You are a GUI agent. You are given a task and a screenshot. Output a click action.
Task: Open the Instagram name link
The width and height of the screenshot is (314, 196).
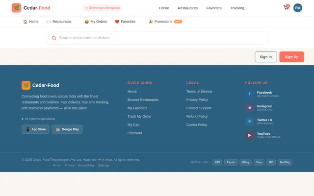pos(264,106)
